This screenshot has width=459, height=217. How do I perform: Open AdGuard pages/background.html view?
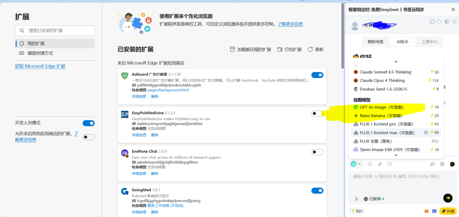[x=168, y=90]
